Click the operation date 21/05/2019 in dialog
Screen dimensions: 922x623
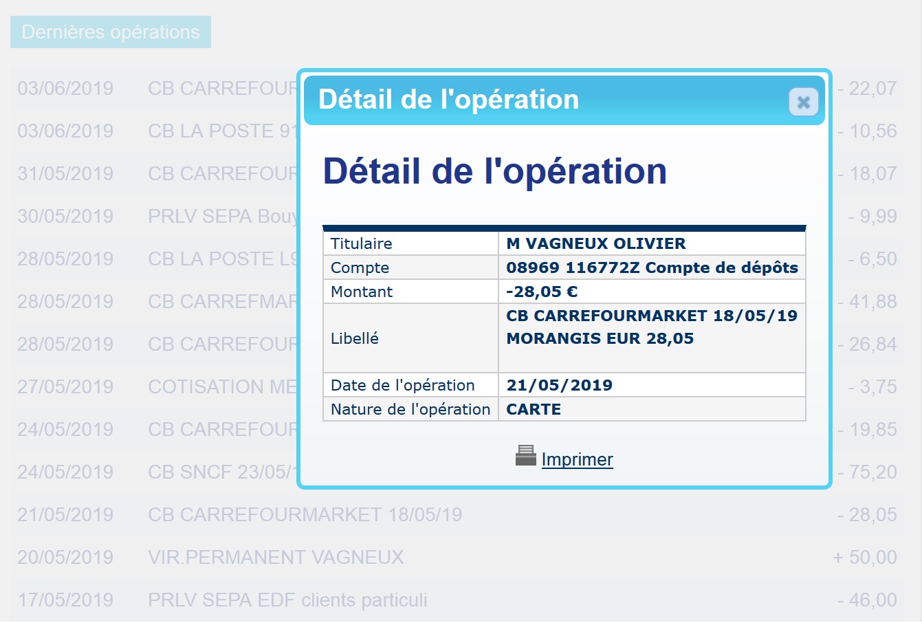(x=559, y=385)
